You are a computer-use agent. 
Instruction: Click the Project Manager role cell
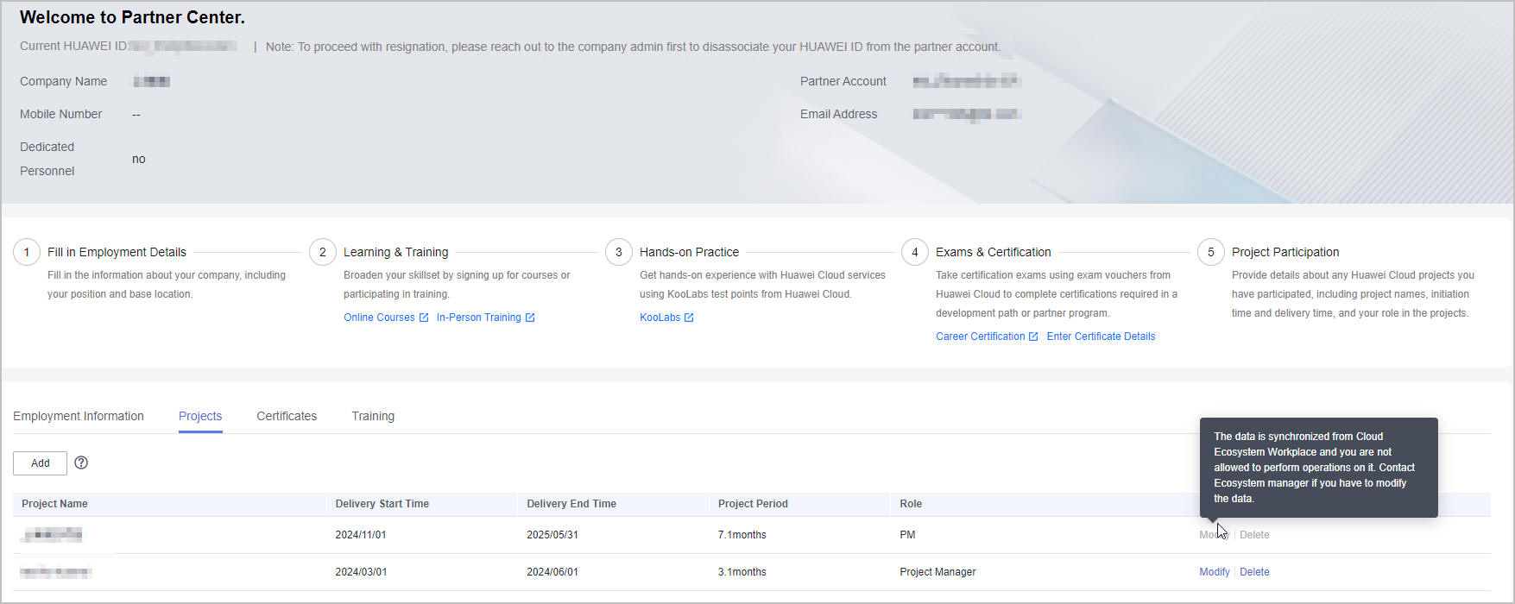[937, 572]
